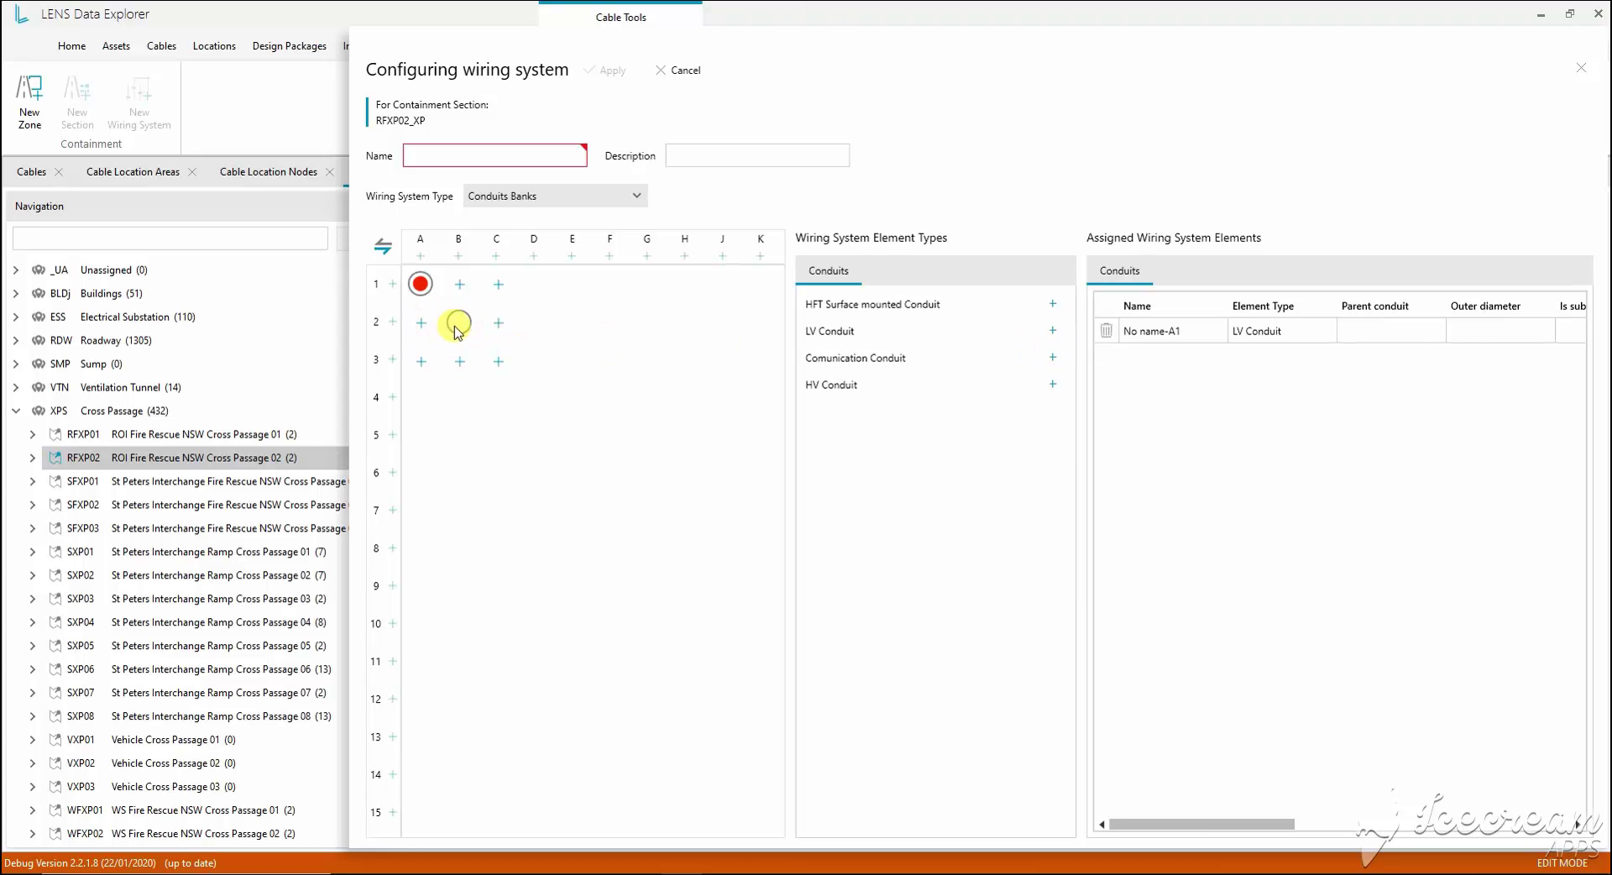Select the red conduit at grid cell A1
Viewport: 1612px width, 875px height.
coord(421,284)
